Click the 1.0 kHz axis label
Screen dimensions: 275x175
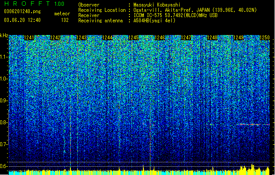(4, 79)
